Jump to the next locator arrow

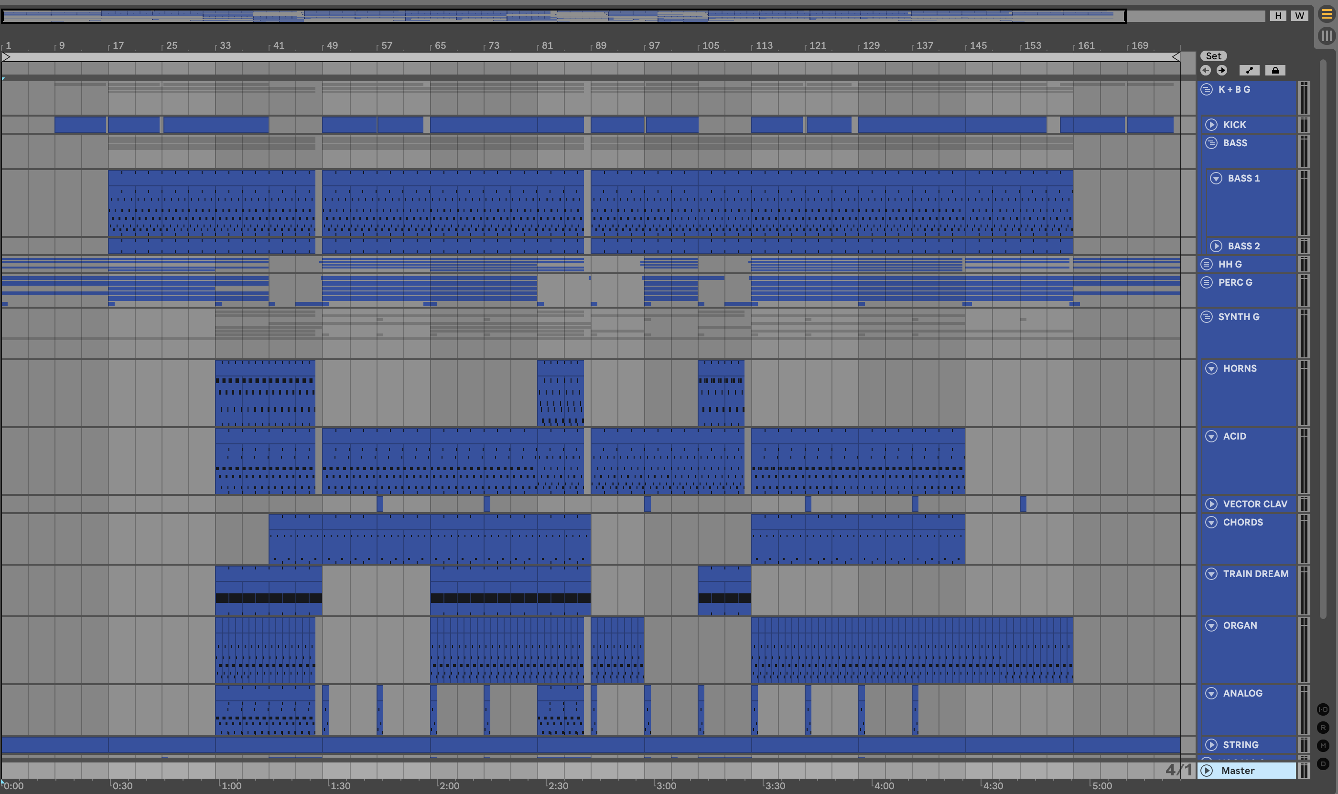[x=1221, y=70]
